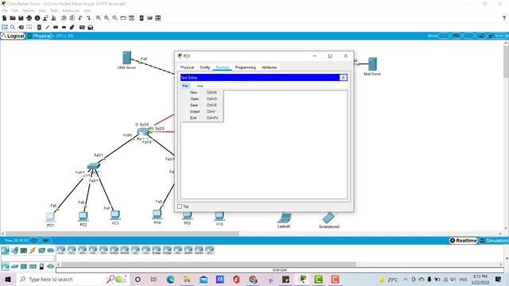Open the Config tab in PC1 window

tap(205, 68)
